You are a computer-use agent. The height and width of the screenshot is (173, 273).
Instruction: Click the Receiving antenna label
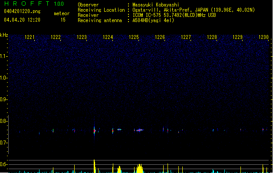coord(100,20)
